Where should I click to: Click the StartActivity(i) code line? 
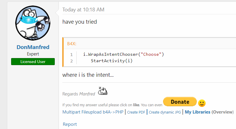tap(112, 61)
